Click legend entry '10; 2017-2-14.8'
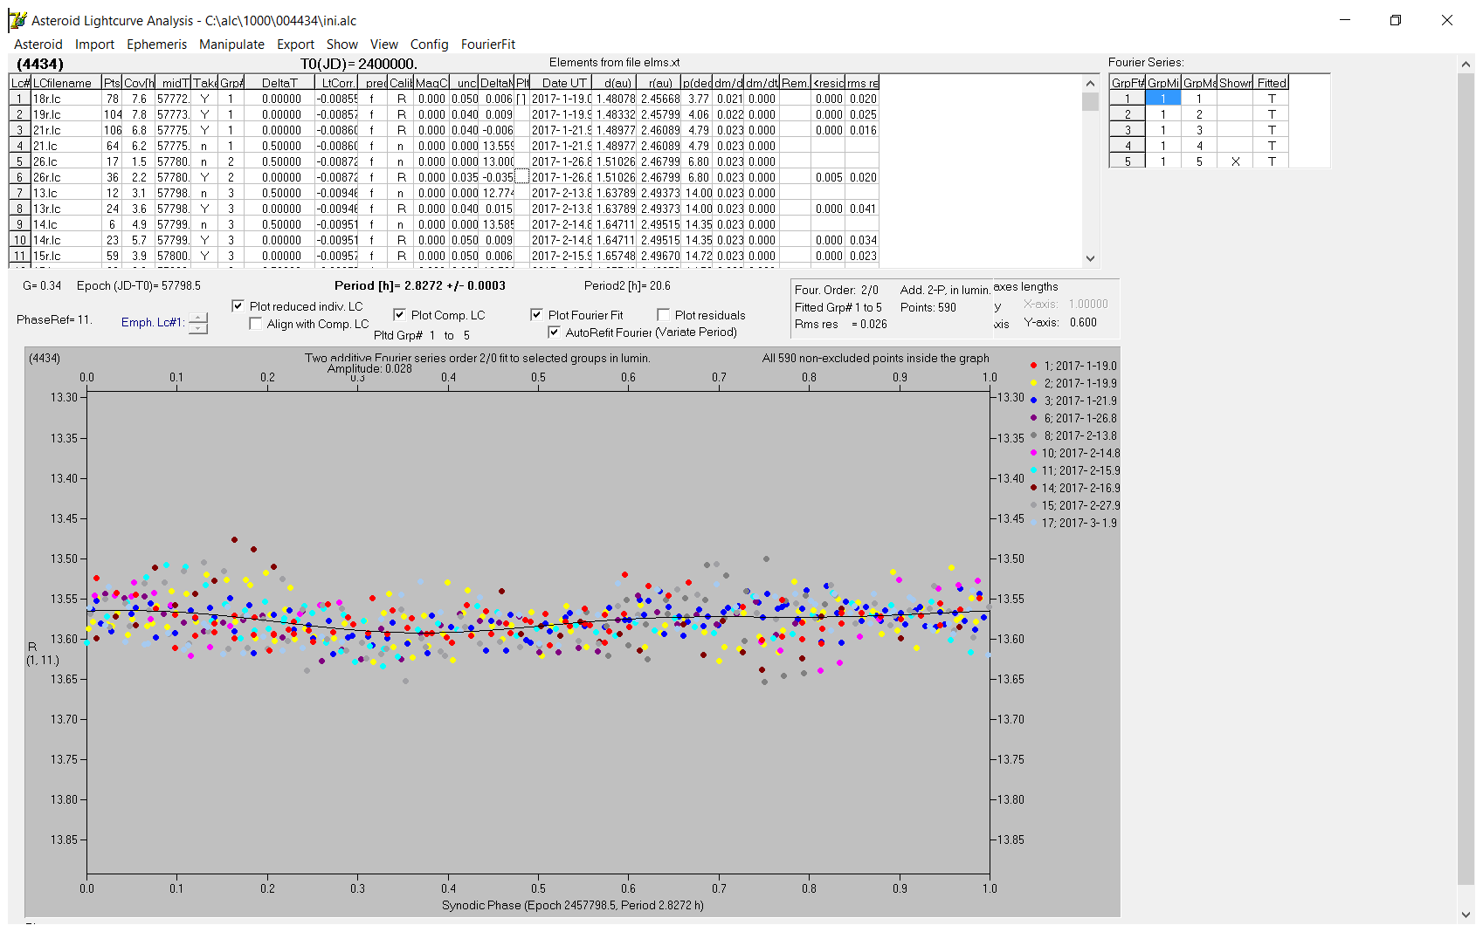The image size is (1483, 932). [1080, 453]
